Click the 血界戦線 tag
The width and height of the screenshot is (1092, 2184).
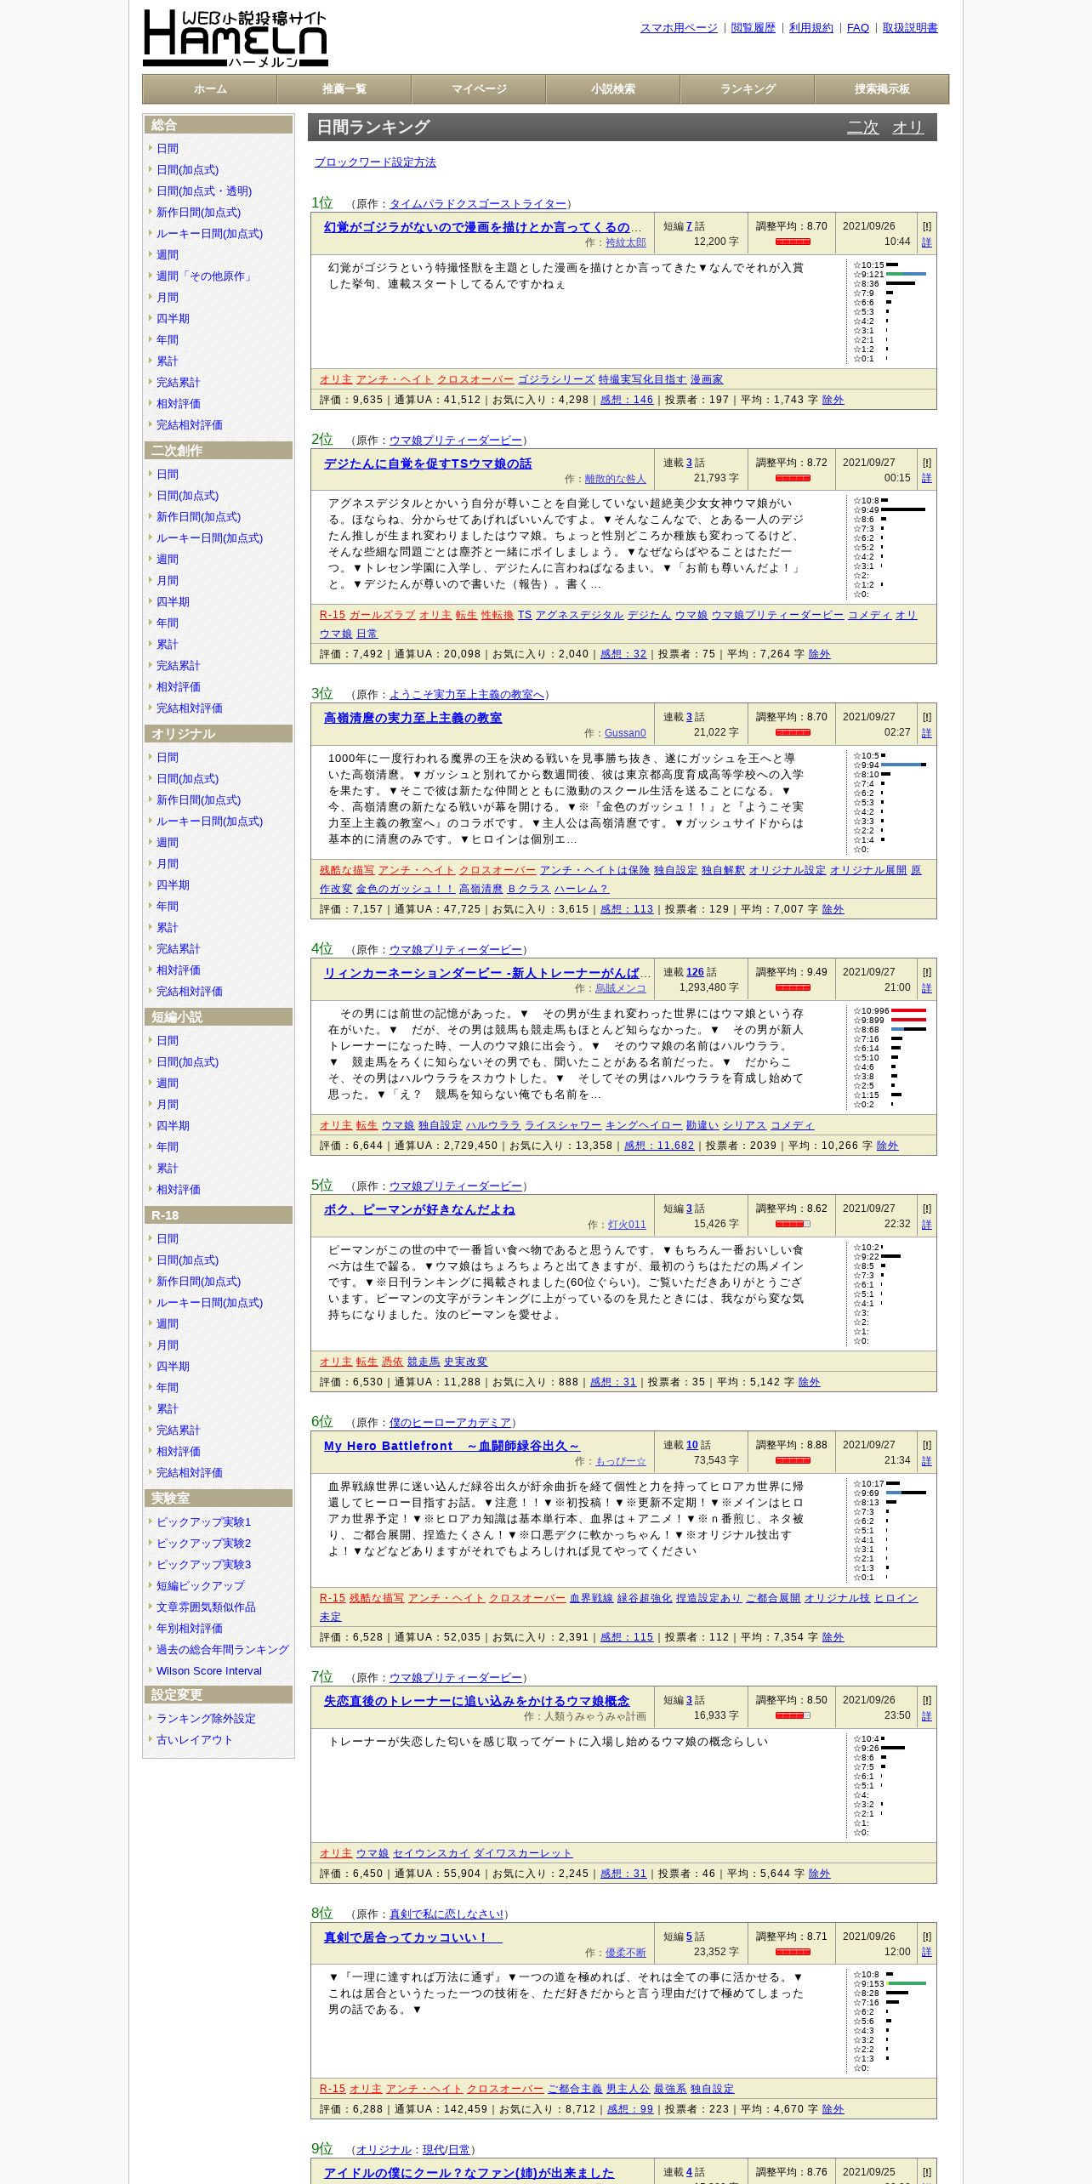click(591, 1599)
